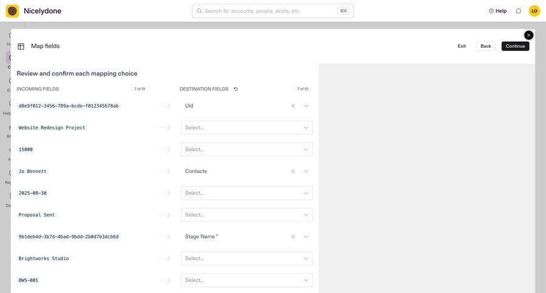546x293 pixels.
Task: Click the Map fields table icon
Action: click(x=21, y=46)
